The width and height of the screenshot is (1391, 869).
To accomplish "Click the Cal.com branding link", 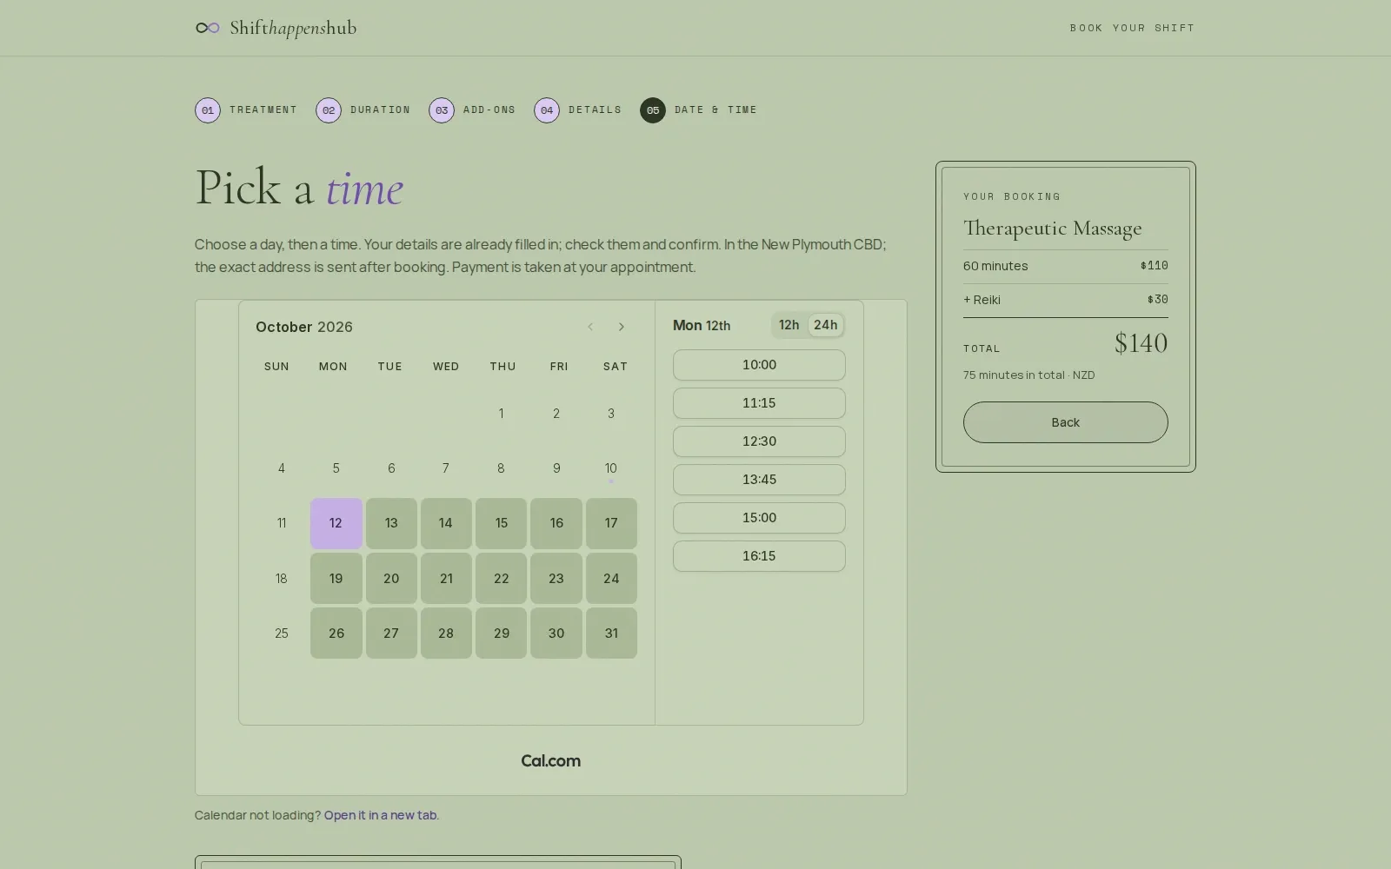I will click(x=551, y=761).
